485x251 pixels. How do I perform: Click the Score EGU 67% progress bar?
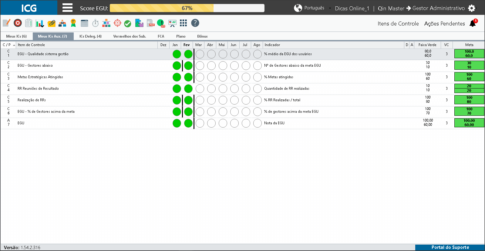(187, 8)
